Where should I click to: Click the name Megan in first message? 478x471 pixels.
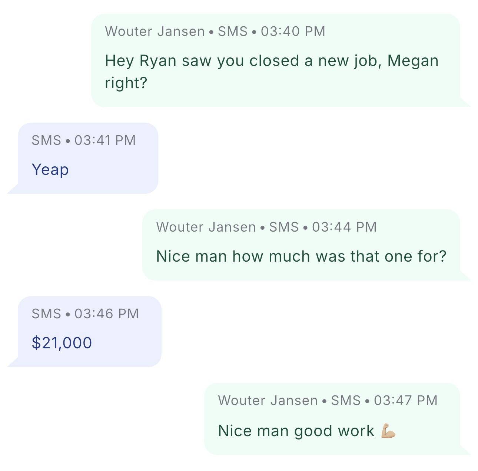pos(413,61)
